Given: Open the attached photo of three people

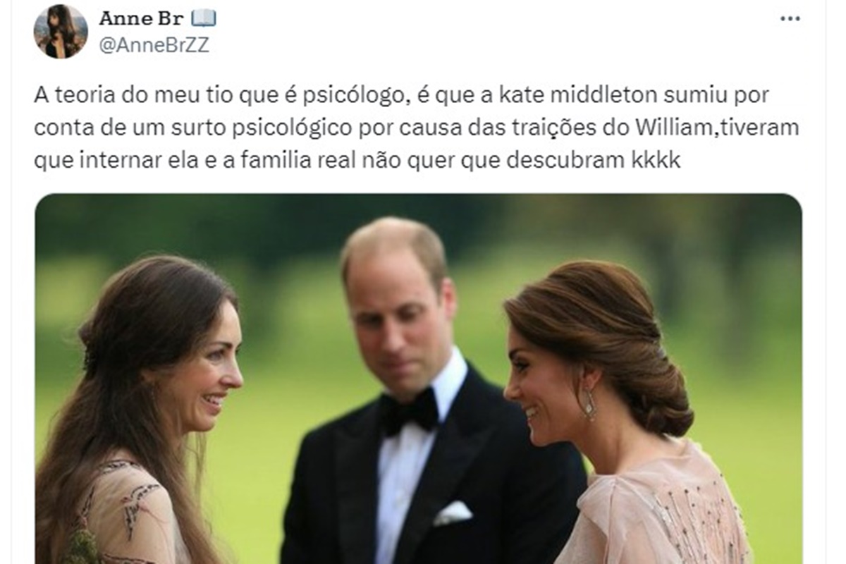Looking at the screenshot, I should tap(418, 379).
